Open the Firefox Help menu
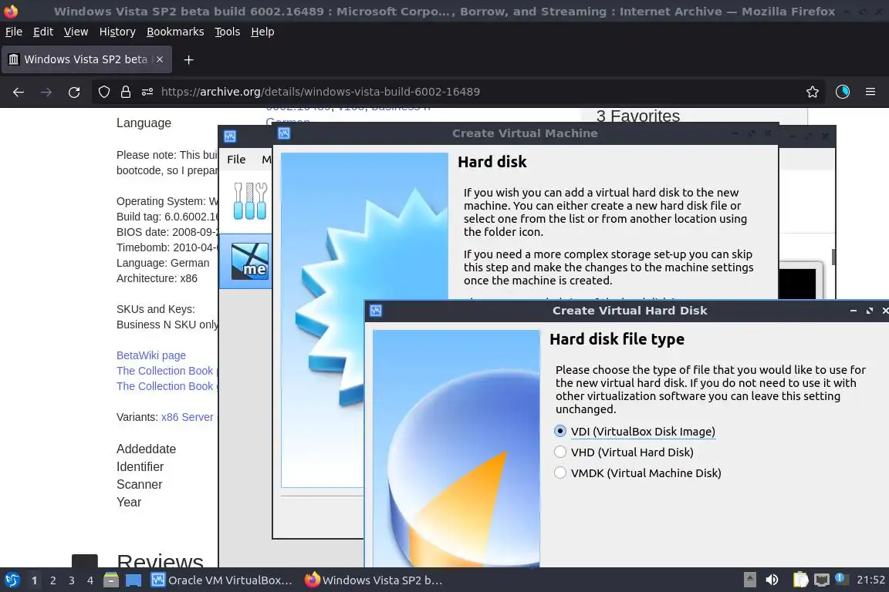The width and height of the screenshot is (889, 592). pos(262,32)
